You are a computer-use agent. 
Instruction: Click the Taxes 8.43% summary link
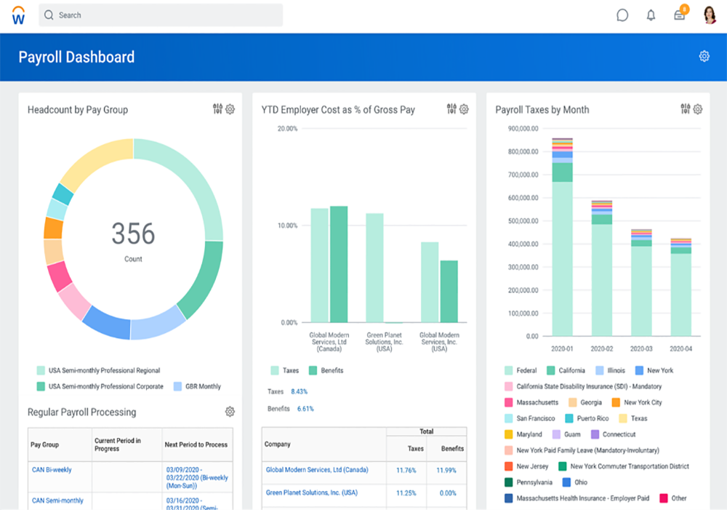click(299, 391)
